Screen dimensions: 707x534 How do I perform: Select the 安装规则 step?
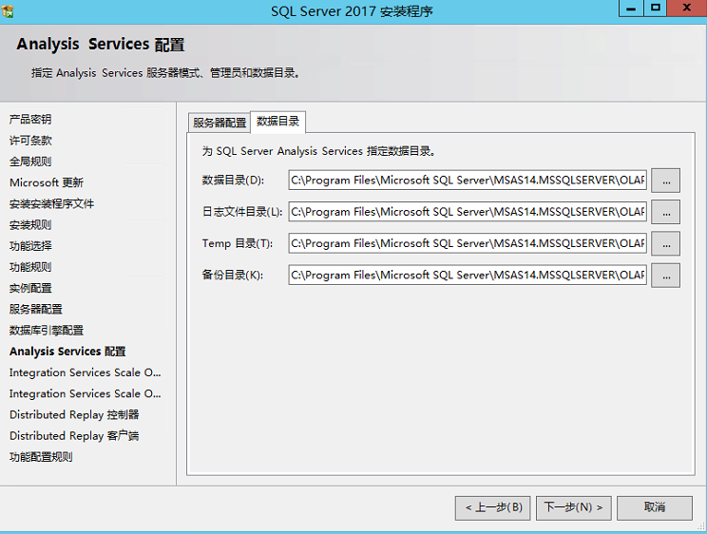tap(30, 224)
